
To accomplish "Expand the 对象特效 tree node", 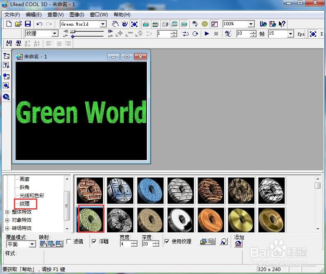I will [x=7, y=220].
